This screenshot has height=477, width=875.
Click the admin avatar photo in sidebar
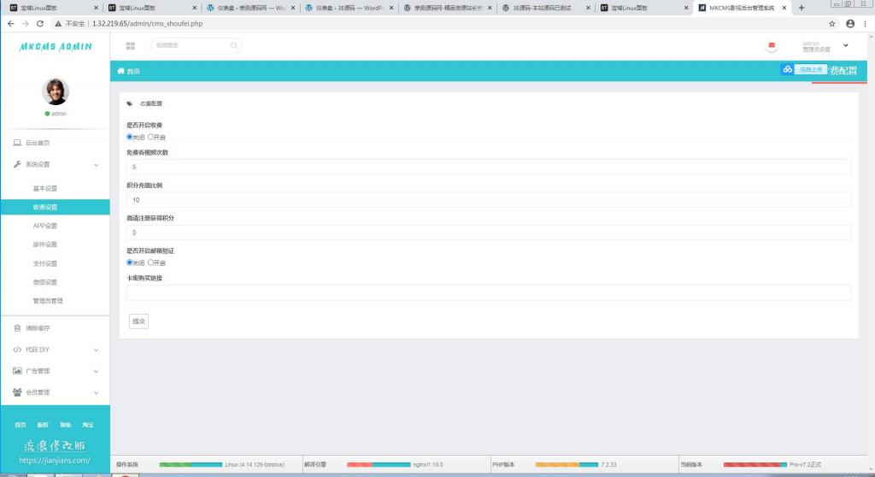[x=56, y=91]
